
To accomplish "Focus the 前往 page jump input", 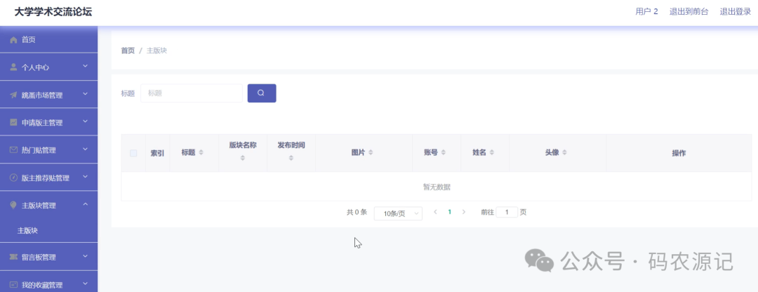I will coord(507,212).
